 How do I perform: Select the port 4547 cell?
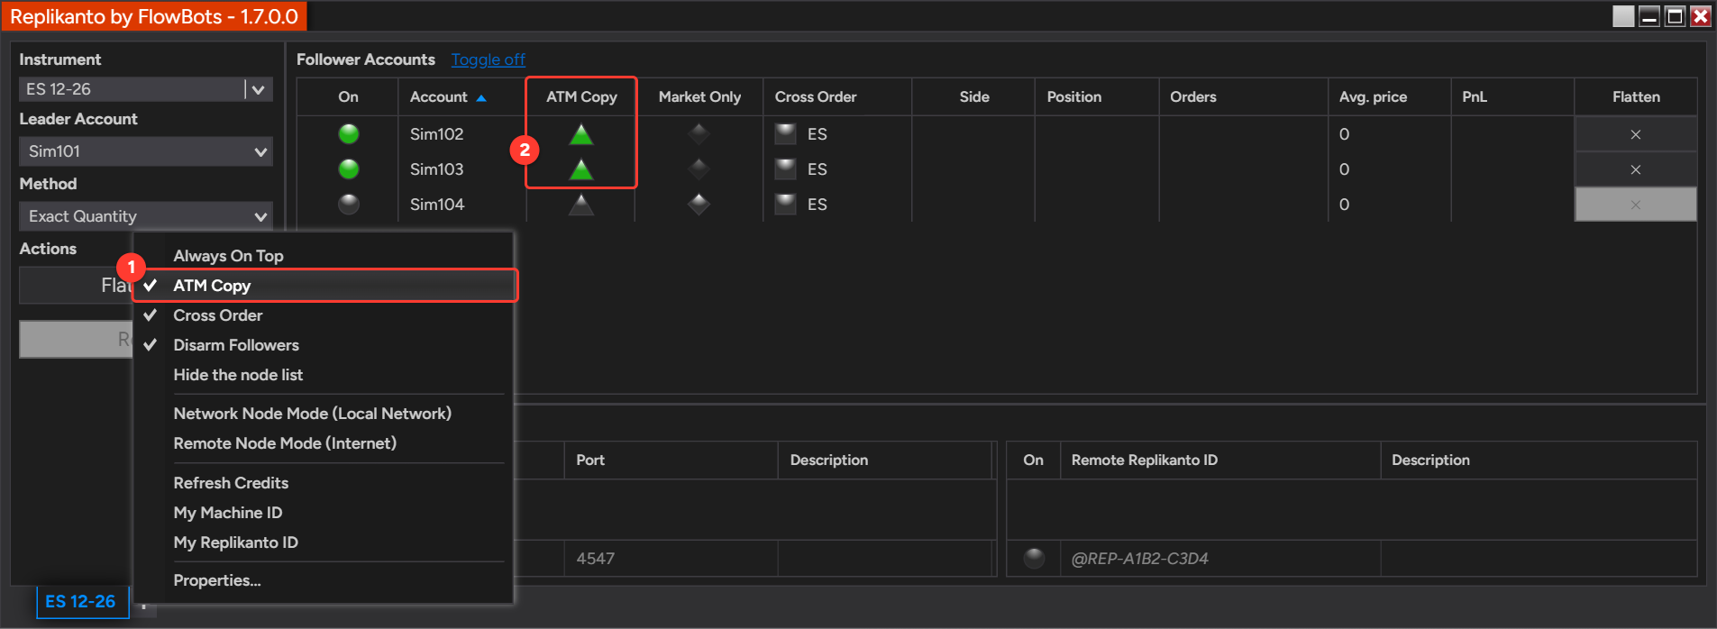pos(671,559)
